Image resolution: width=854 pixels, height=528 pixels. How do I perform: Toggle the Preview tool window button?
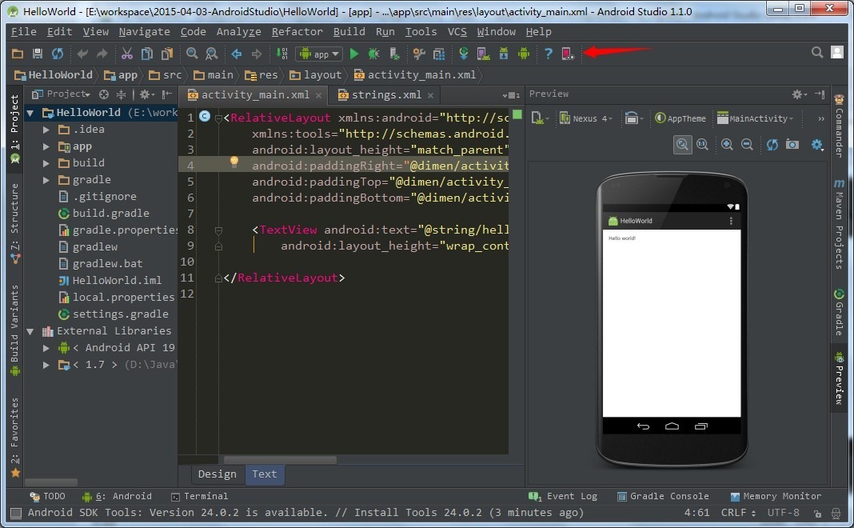tap(840, 378)
